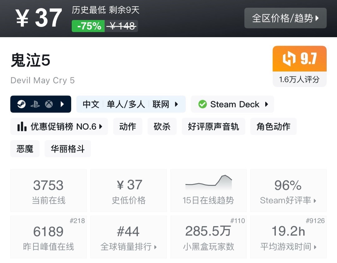Click the Steam platform icon
Image resolution: width=337 pixels, height=263 pixels.
click(x=22, y=104)
